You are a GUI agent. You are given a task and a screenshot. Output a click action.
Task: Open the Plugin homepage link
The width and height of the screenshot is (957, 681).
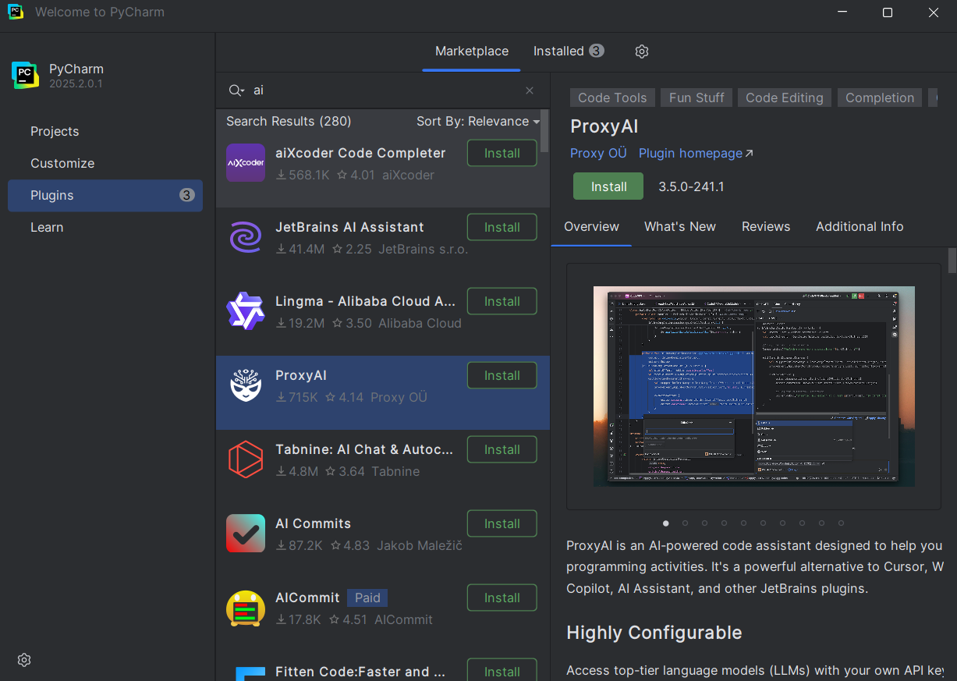click(690, 154)
